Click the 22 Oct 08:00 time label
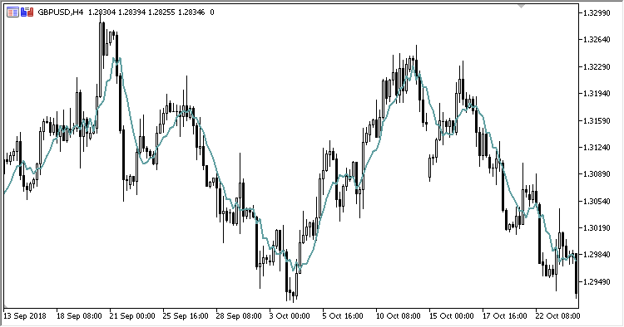Viewport: 624px width, 327px height. [558, 316]
